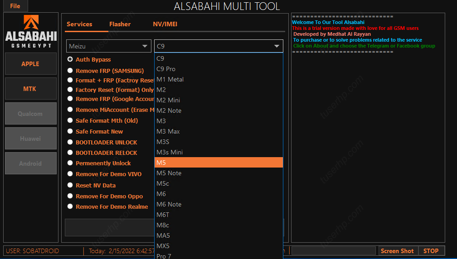This screenshot has height=259, width=457.
Task: Select Remove For Demo Oppo option
Action: 105,196
